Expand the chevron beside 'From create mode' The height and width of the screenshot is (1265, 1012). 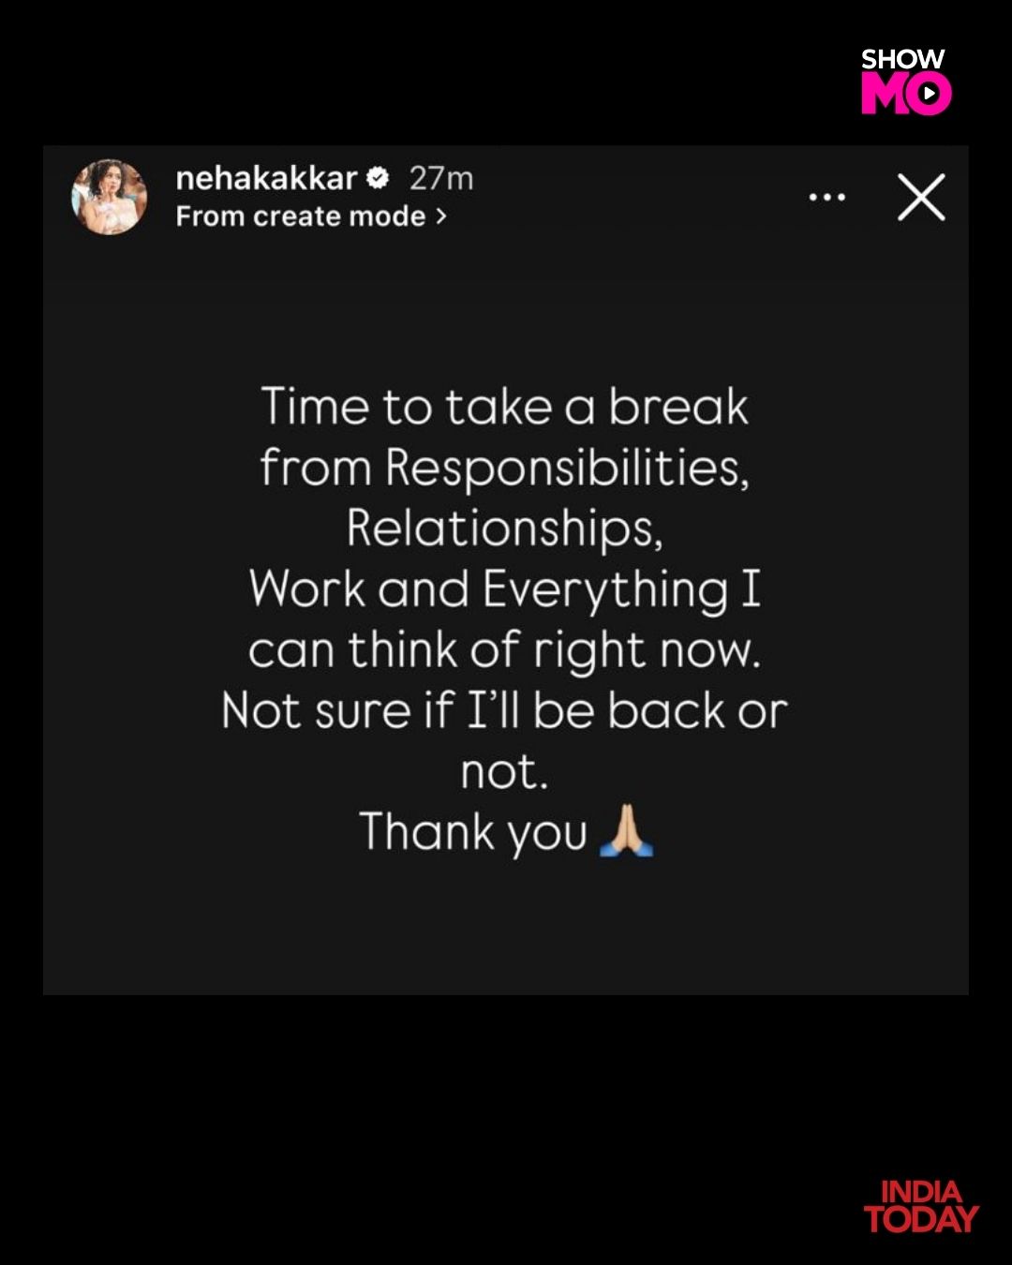tap(441, 217)
